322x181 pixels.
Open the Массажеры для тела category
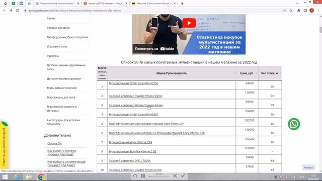(x=61, y=97)
